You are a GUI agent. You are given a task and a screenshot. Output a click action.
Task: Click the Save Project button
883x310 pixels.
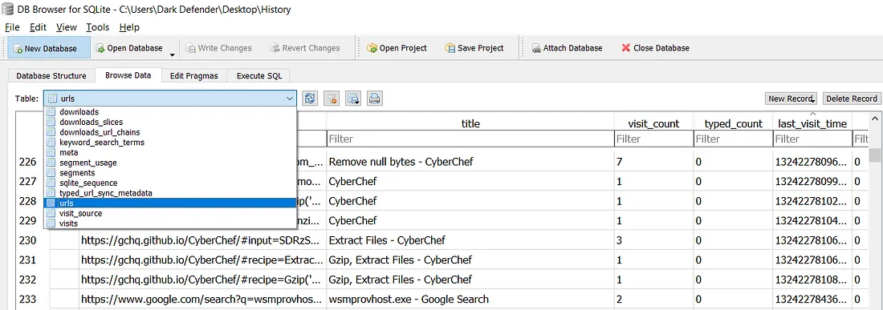click(x=474, y=48)
